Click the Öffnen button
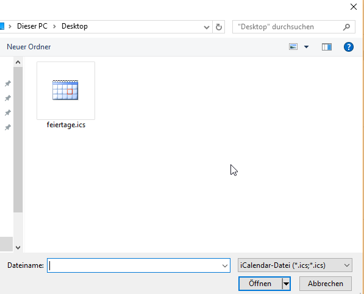The height and width of the screenshot is (294, 364). [x=260, y=284]
